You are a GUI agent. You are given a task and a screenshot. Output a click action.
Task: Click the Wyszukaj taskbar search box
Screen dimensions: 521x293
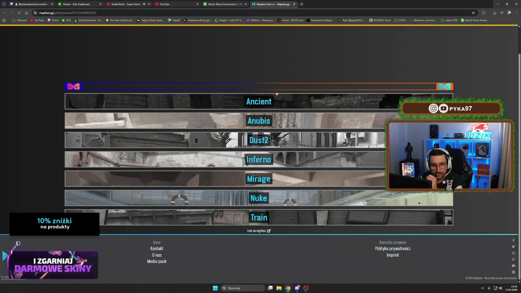point(243,288)
